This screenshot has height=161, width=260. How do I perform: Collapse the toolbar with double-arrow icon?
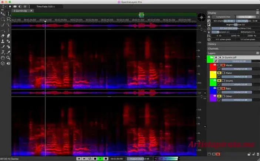2,10
